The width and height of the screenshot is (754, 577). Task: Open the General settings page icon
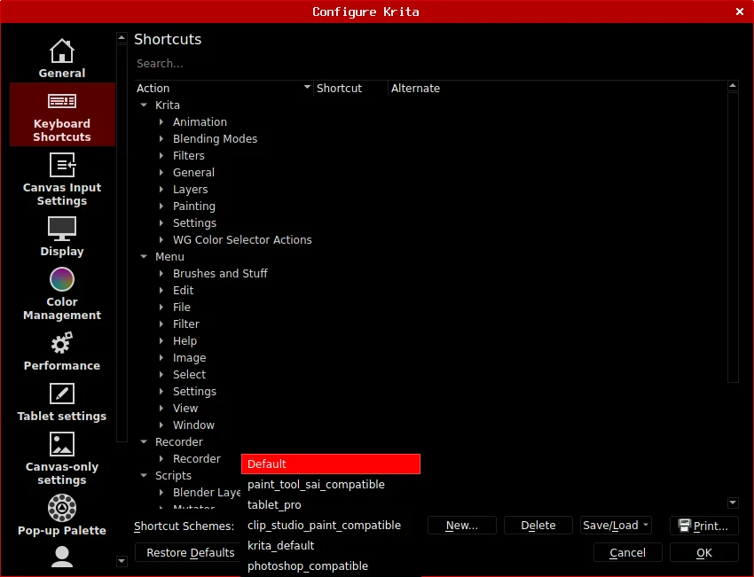click(x=61, y=51)
